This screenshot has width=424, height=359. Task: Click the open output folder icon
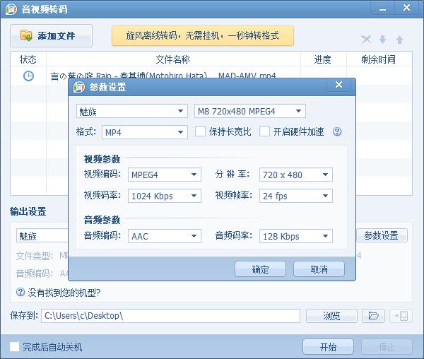tap(373, 316)
